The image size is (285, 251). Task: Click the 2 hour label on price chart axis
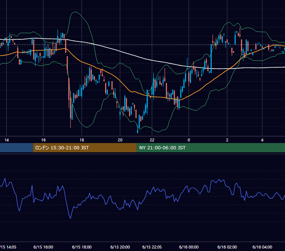[227, 140]
